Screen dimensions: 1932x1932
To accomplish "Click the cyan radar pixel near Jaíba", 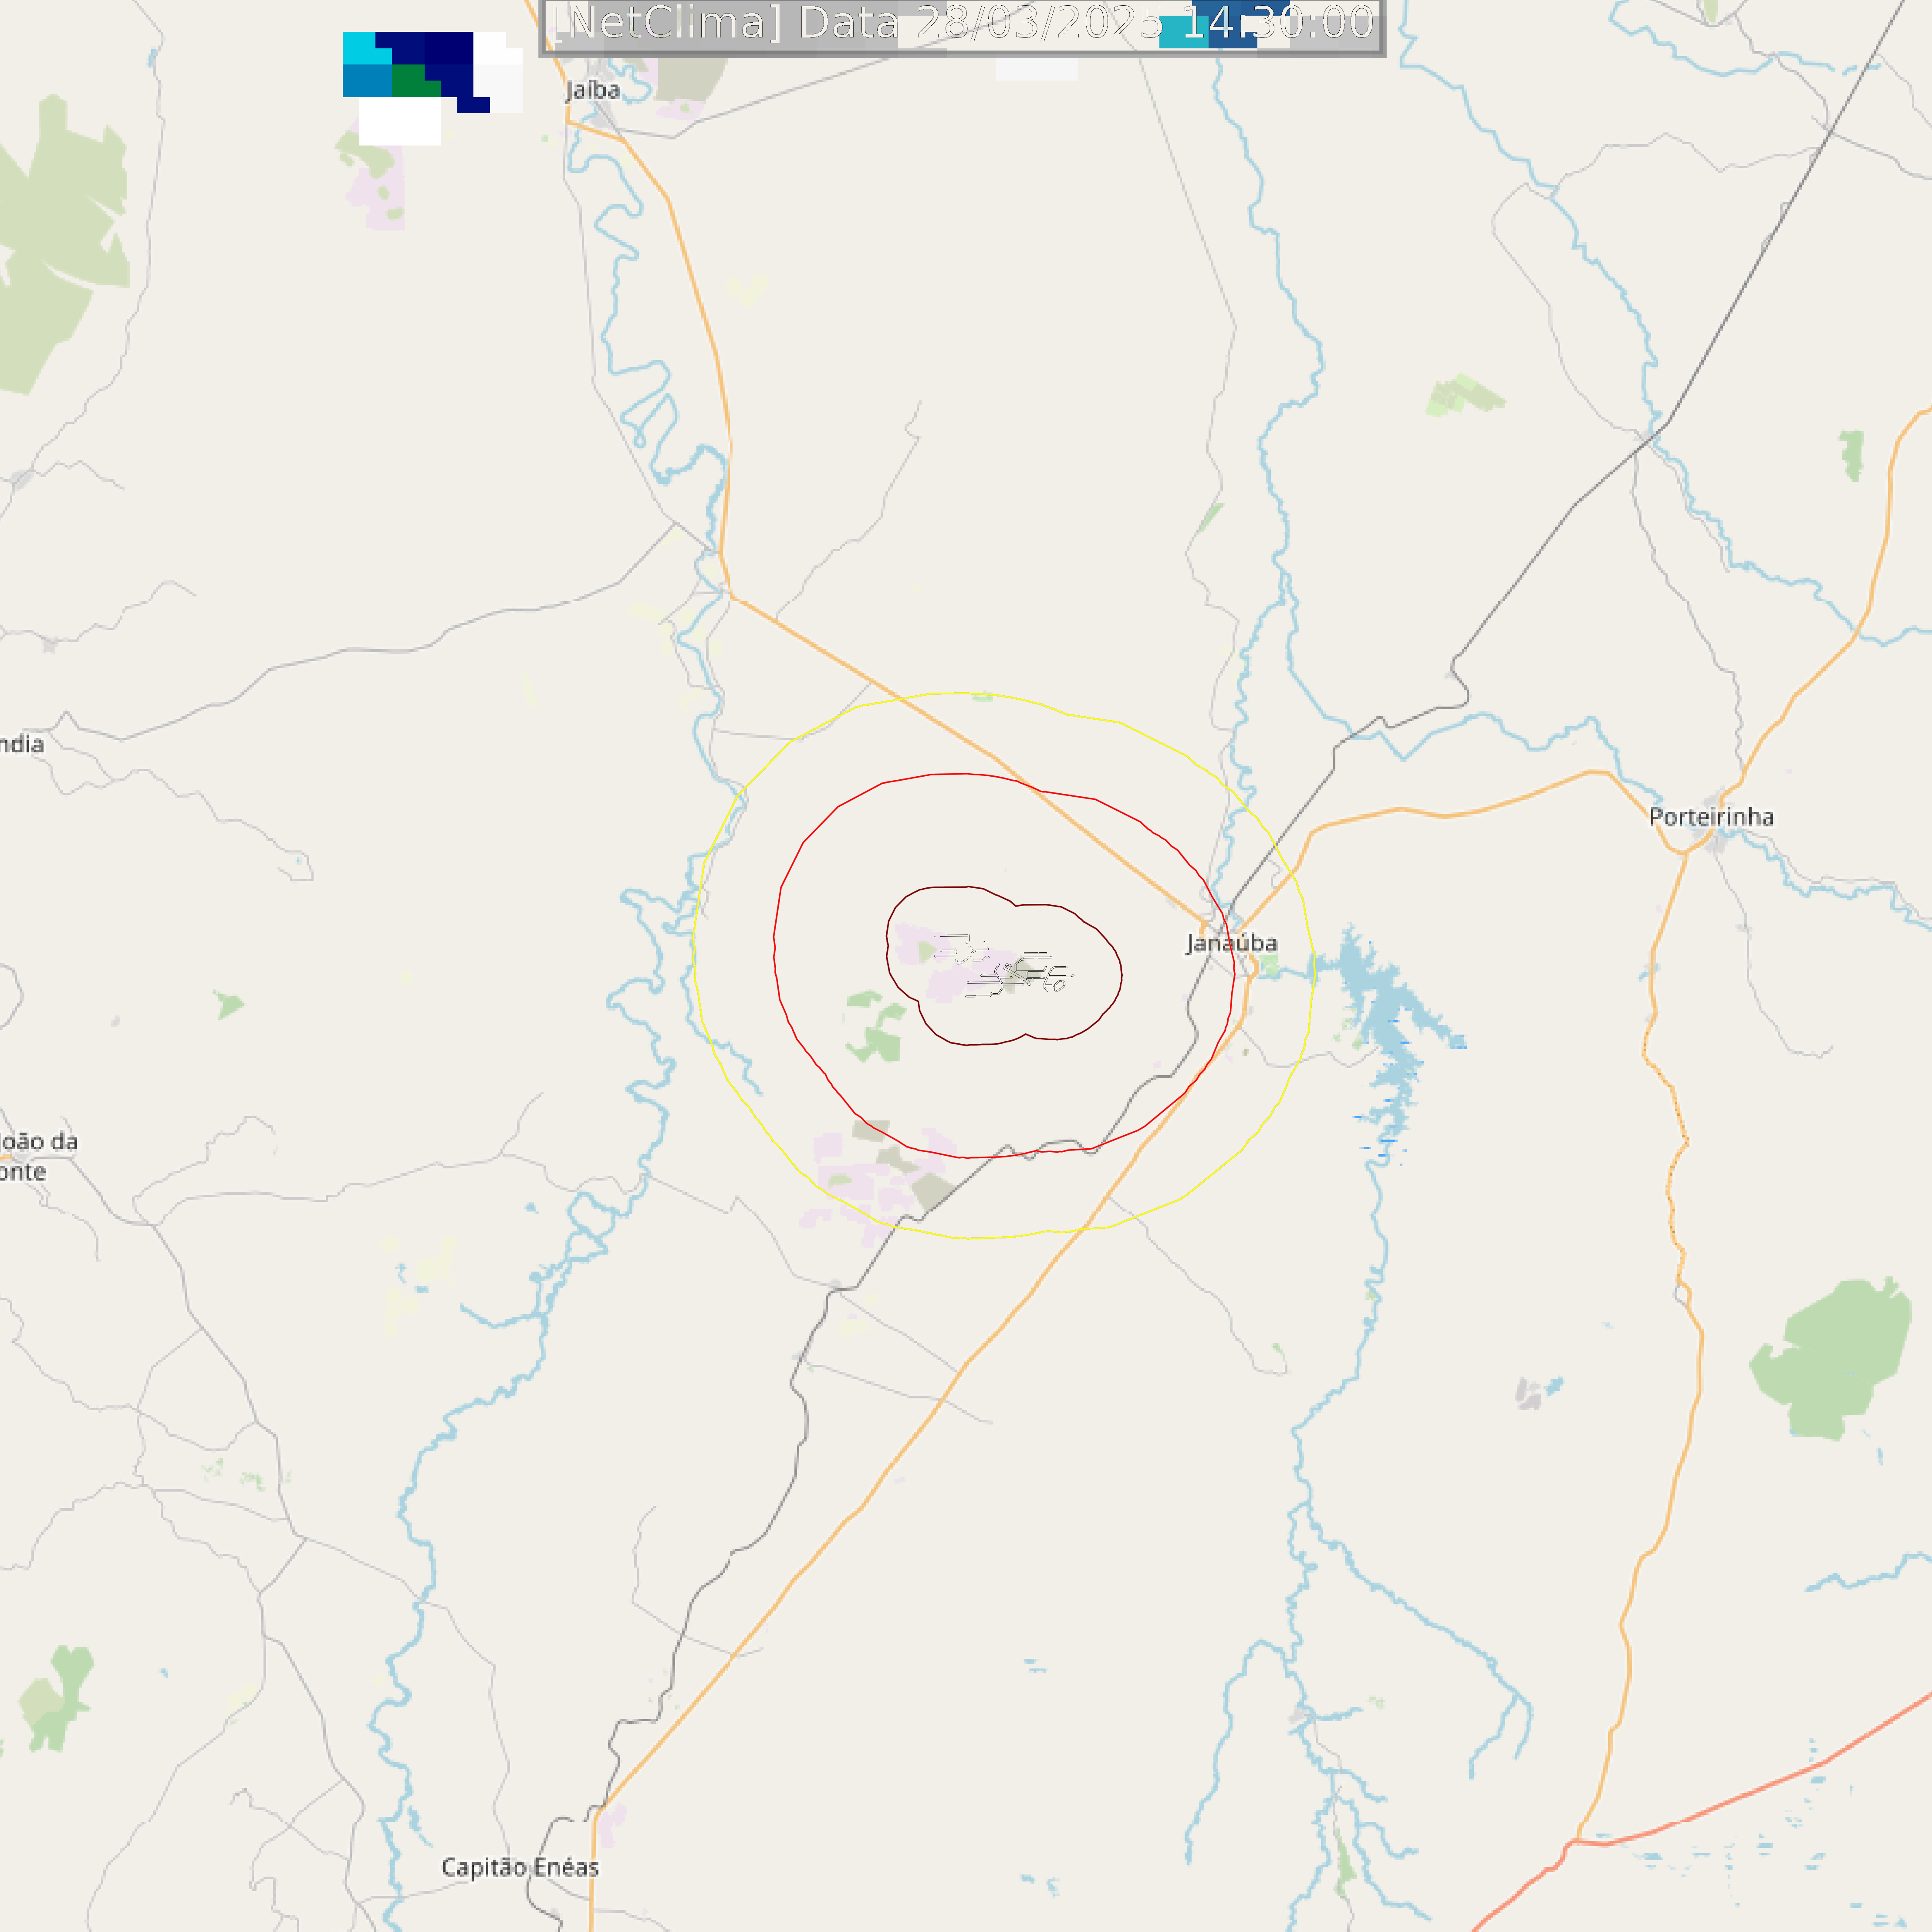I will pyautogui.click(x=361, y=48).
